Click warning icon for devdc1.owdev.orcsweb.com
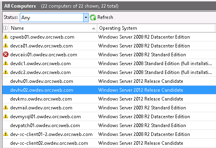Screen dimensions: 216x148 click(x=6, y=63)
